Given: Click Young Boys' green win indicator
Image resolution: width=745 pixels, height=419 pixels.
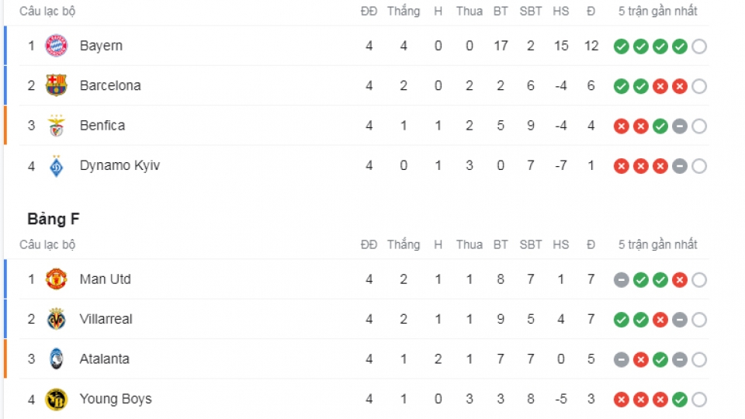Looking at the screenshot, I should coord(680,400).
